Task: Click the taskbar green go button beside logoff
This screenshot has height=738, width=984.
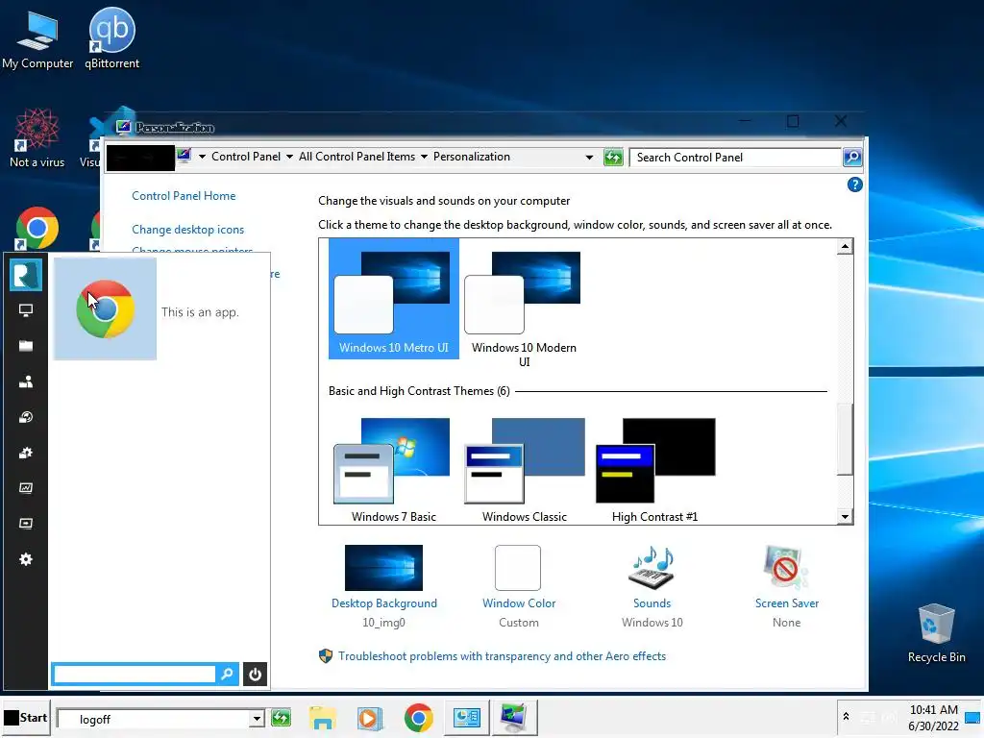Action: tap(281, 717)
